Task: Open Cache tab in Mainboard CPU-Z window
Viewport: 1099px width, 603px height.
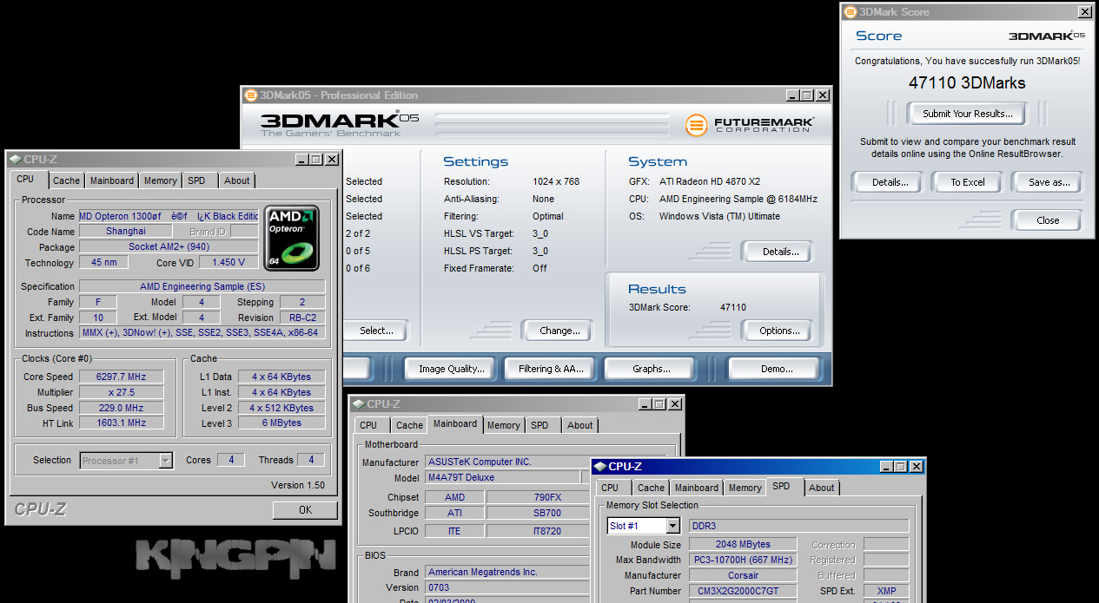Action: click(409, 425)
